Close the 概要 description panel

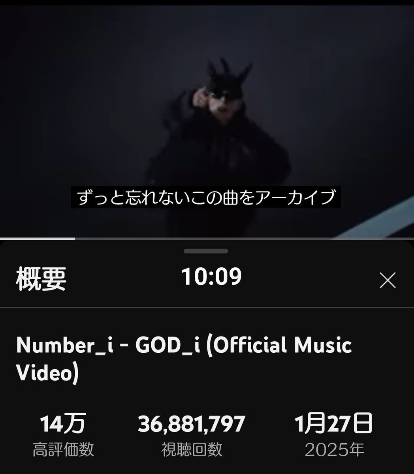click(387, 280)
